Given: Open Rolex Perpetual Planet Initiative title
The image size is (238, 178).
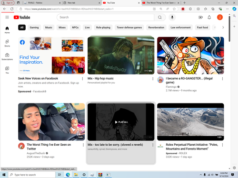Looking at the screenshot, I should coord(192,147).
